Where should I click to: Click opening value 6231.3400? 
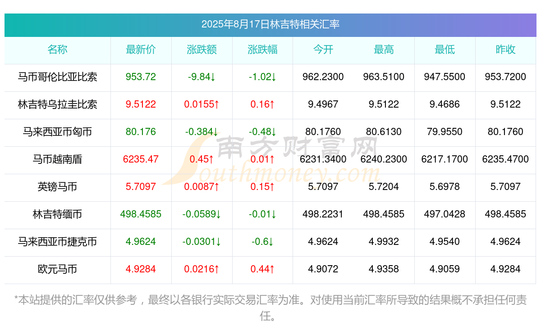[323, 159]
